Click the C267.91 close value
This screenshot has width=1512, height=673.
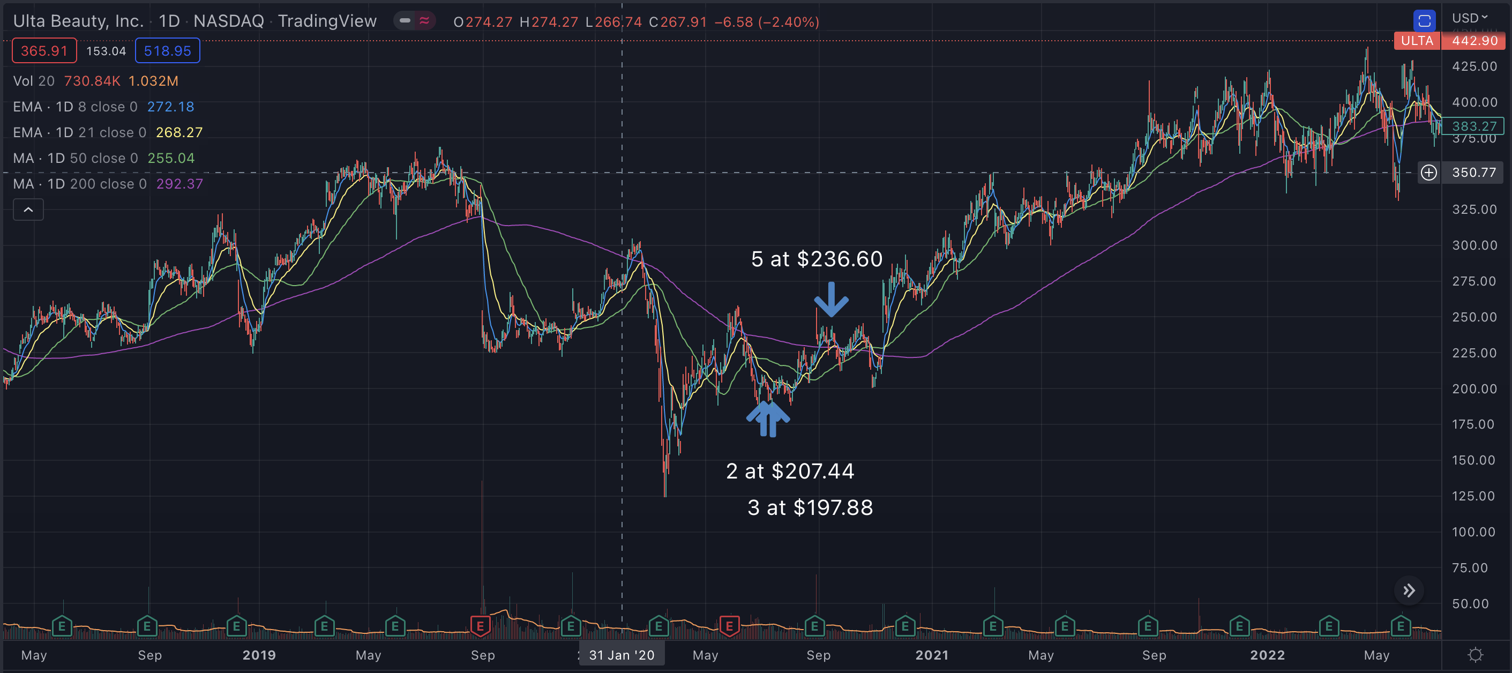pos(678,22)
